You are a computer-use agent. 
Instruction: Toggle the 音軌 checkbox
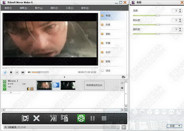[x=102, y=34]
